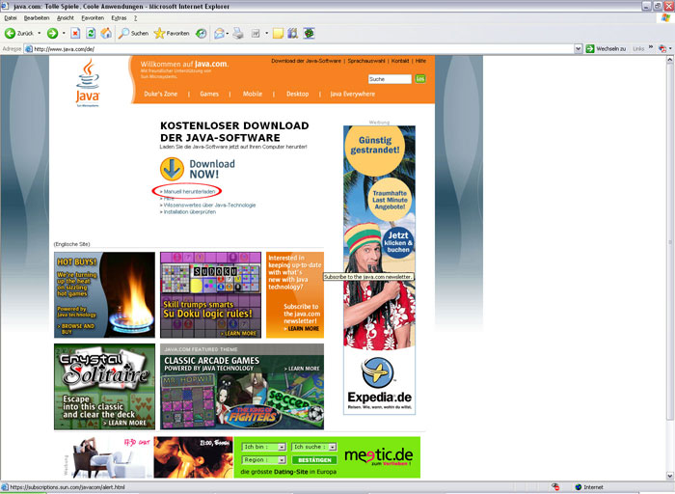
Task: Click the HOT BUYS! flame banner
Action: click(104, 295)
